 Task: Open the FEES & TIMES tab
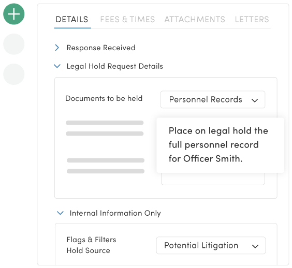127,20
